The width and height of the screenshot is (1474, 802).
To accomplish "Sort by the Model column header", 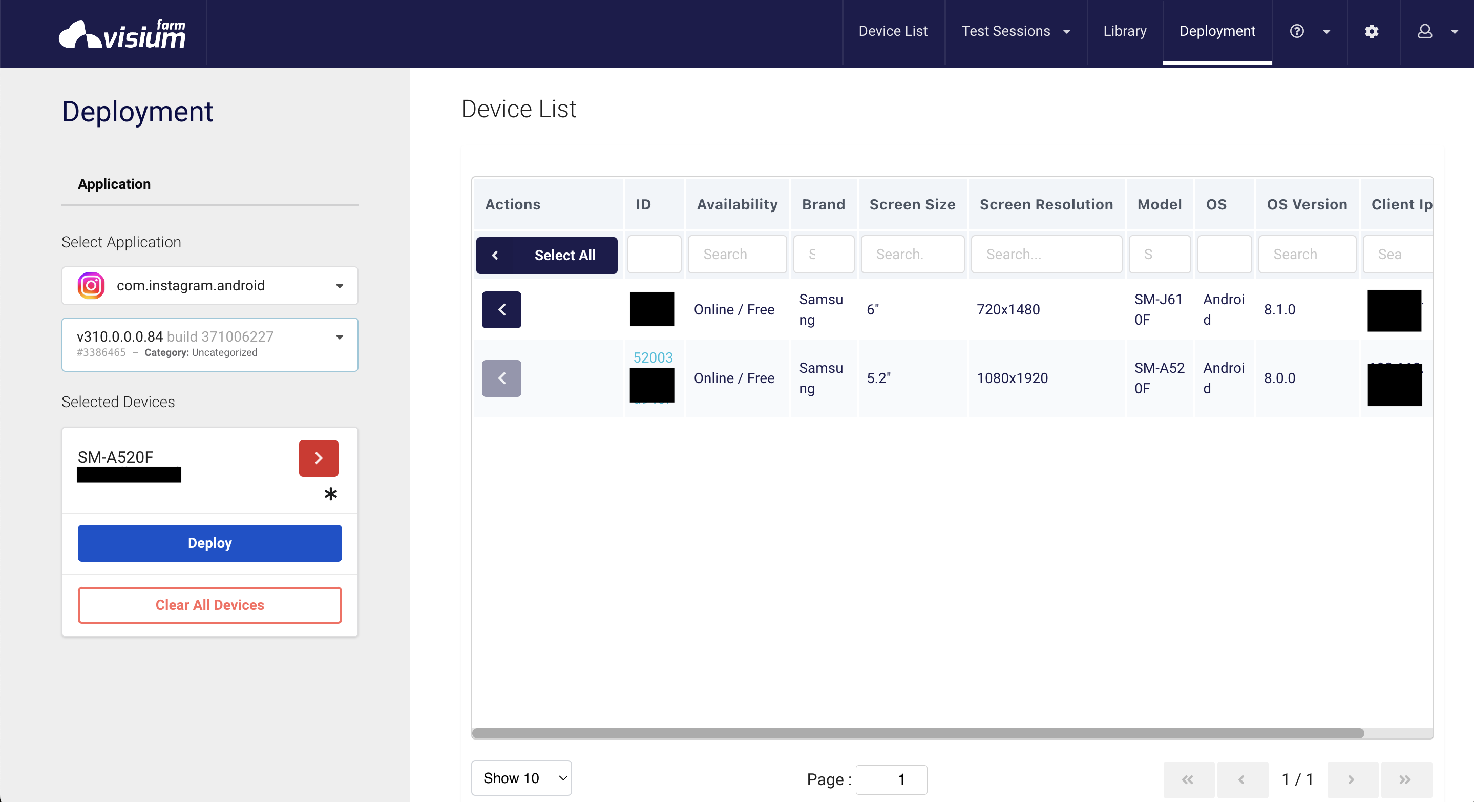I will coord(1160,204).
